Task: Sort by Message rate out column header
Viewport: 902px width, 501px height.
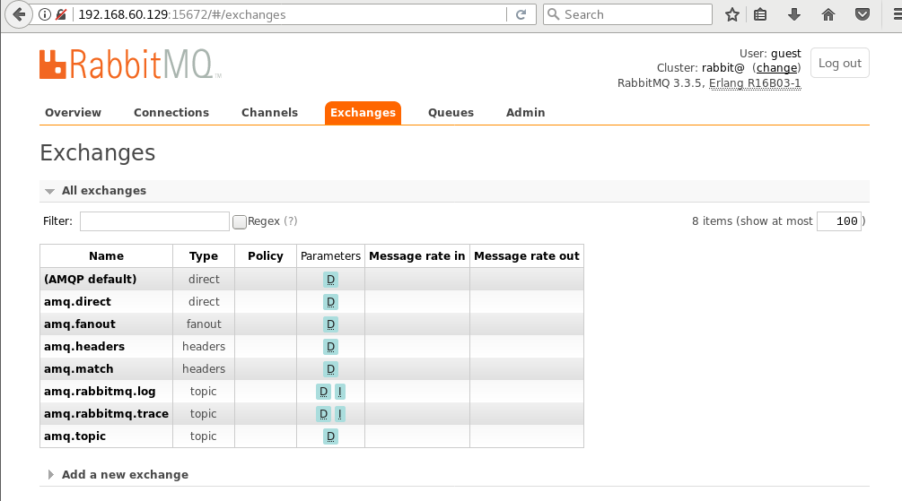Action: pos(527,256)
